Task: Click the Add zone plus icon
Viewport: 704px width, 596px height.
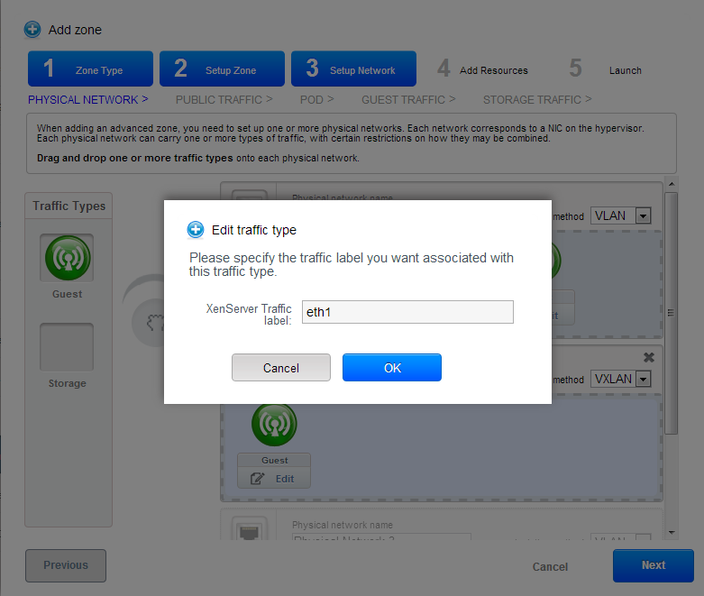Action: (x=32, y=30)
